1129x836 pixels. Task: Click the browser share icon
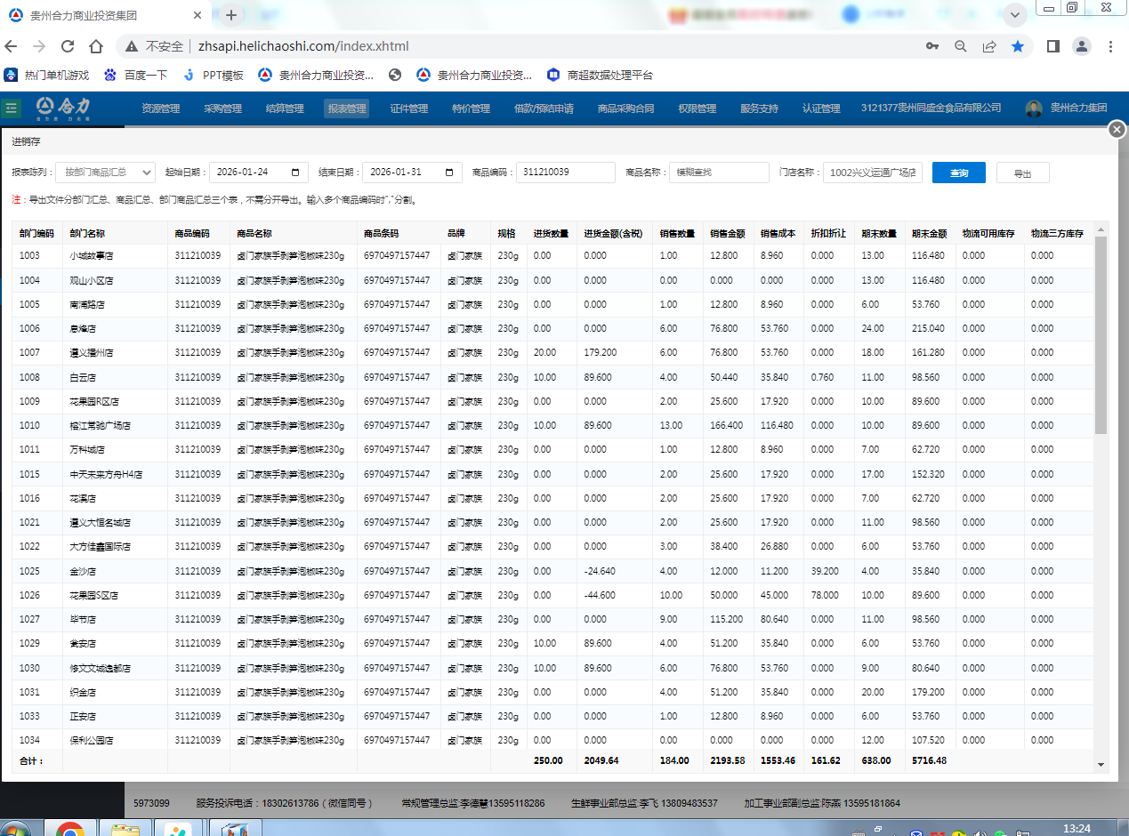pos(989,46)
